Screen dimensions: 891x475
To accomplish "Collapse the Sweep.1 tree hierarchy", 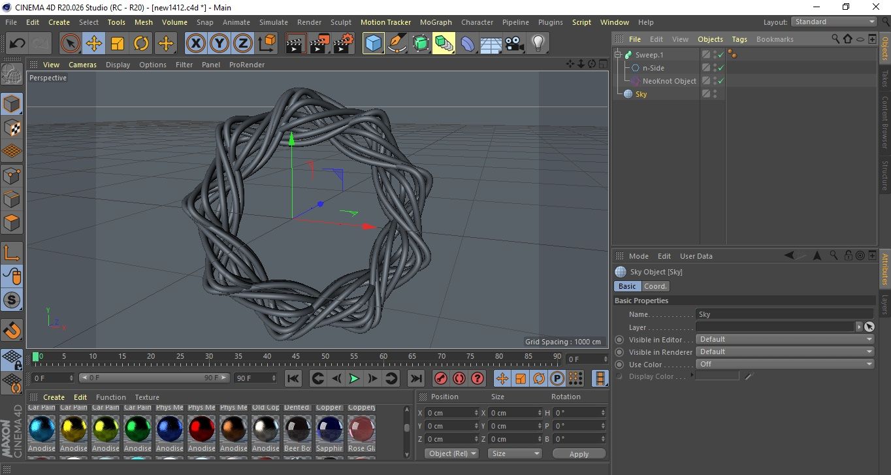I will 618,55.
